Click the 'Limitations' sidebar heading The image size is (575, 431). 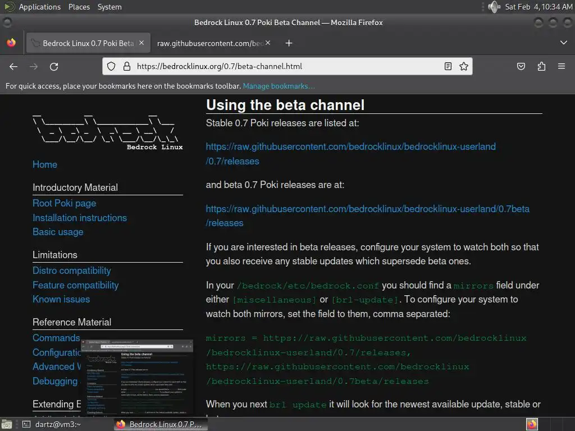pos(55,255)
